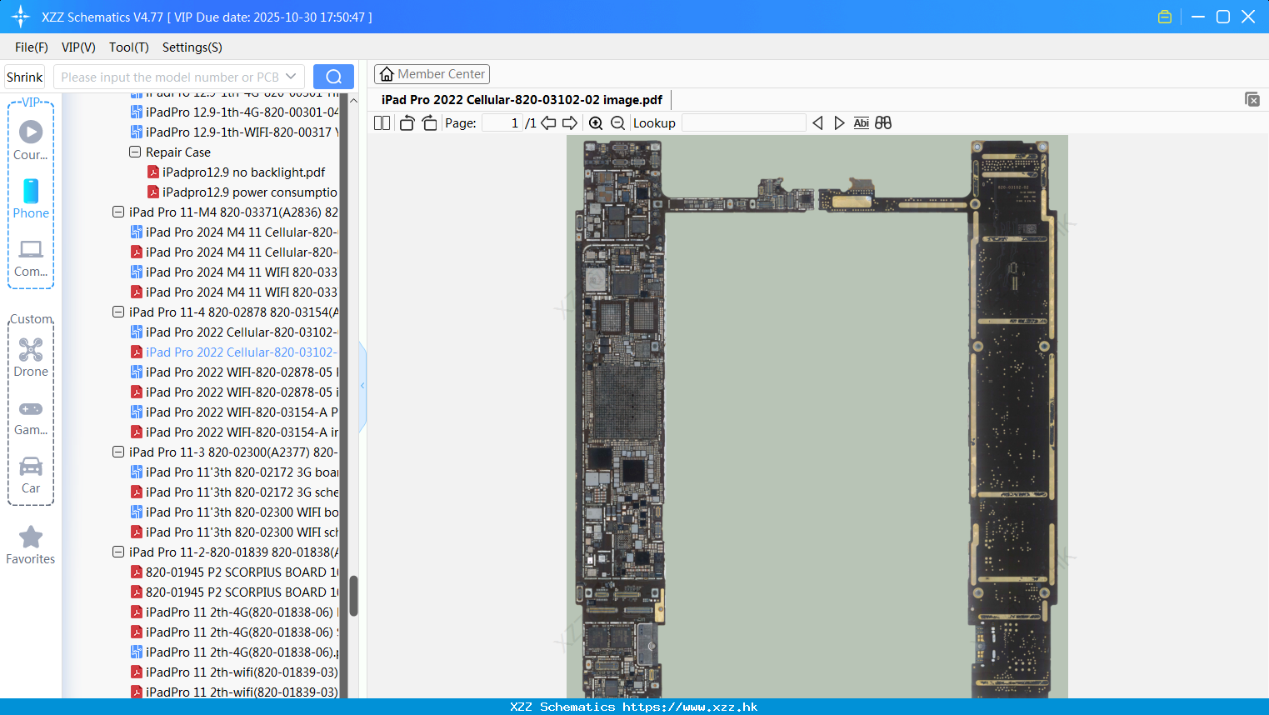Open iPad Pro 11'3th 820-02172 3G board file
Image resolution: width=1269 pixels, height=715 pixels.
(x=234, y=472)
